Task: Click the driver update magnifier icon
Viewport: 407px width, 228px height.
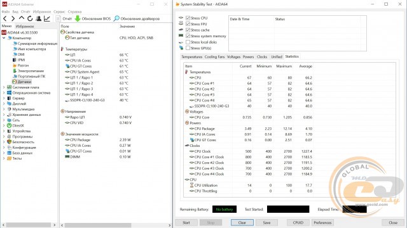Action: (x=116, y=18)
